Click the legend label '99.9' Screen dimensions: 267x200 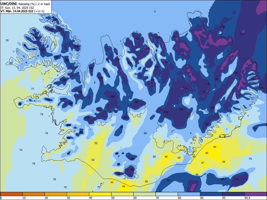click(x=247, y=198)
